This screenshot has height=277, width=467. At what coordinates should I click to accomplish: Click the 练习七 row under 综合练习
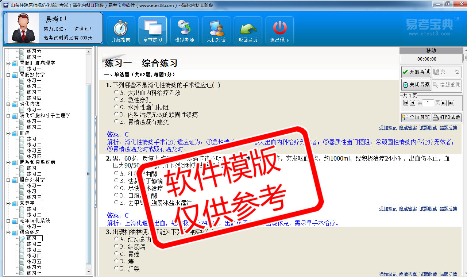(34, 273)
